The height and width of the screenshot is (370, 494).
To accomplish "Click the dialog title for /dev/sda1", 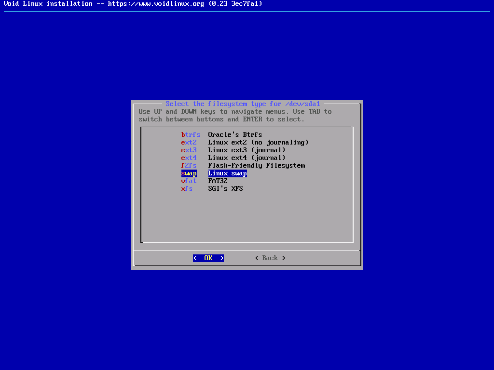I will coord(243,104).
